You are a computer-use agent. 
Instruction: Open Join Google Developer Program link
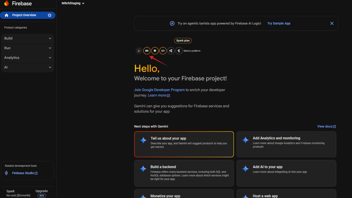[159, 90]
